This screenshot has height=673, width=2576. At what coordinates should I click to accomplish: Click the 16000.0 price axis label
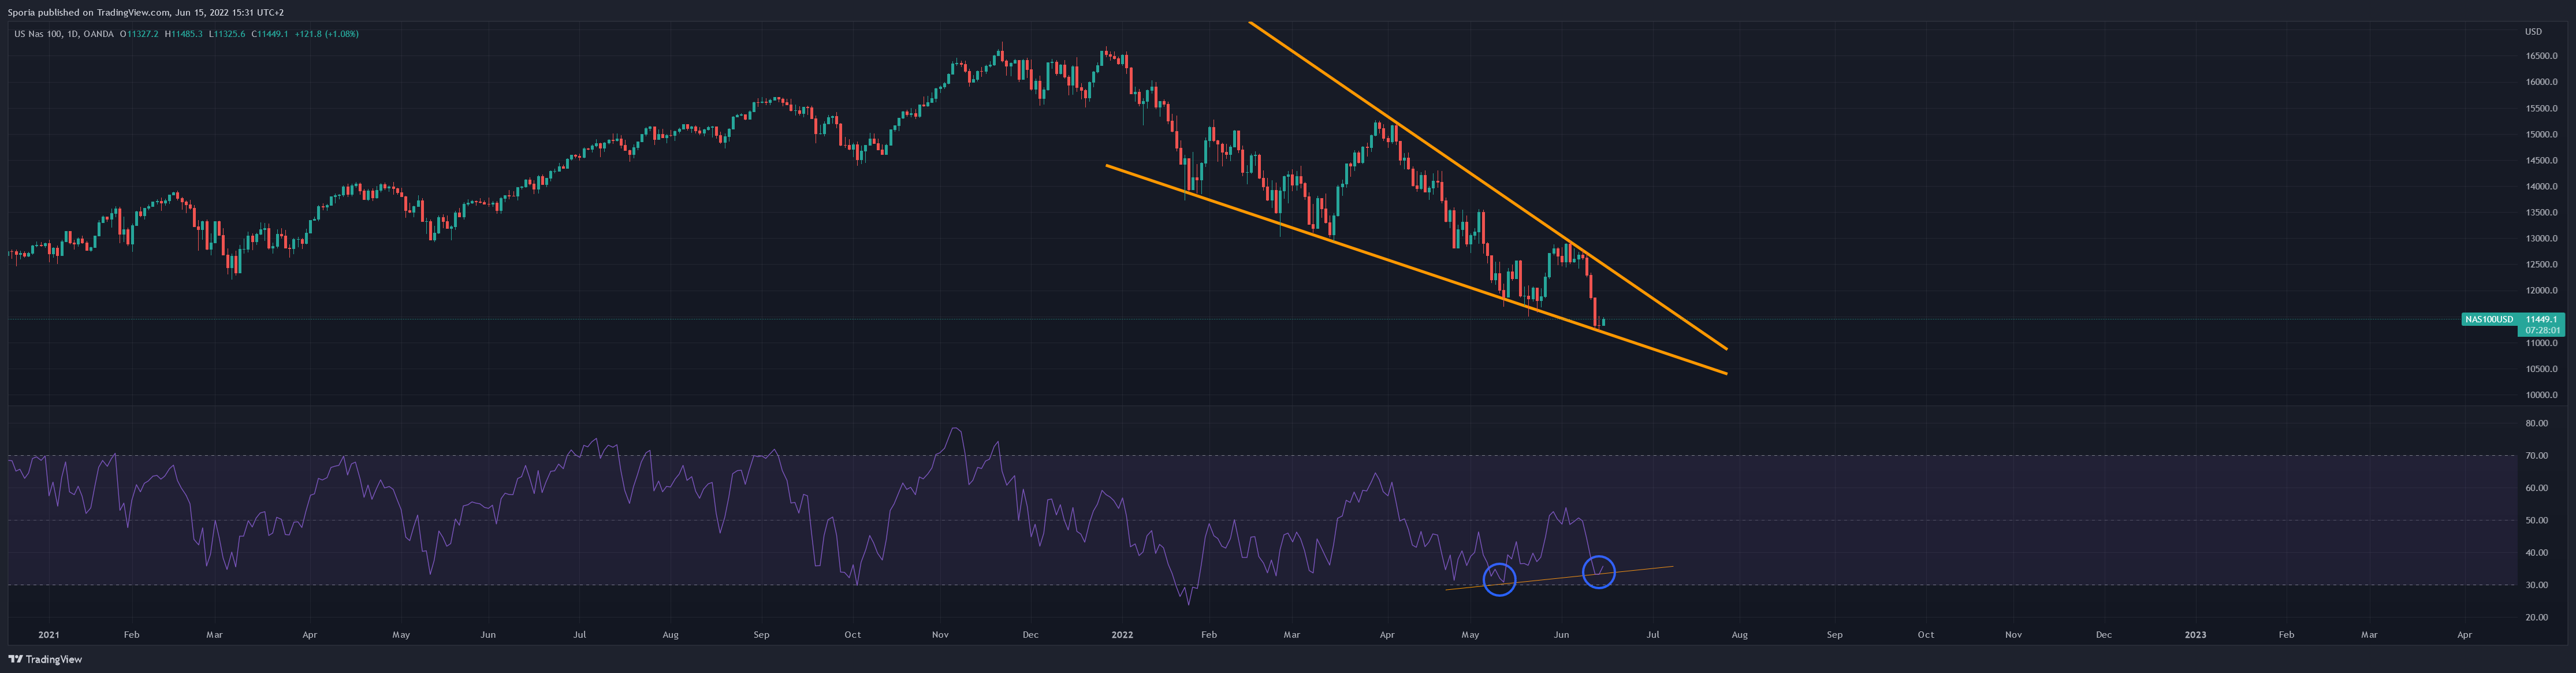coord(2541,82)
